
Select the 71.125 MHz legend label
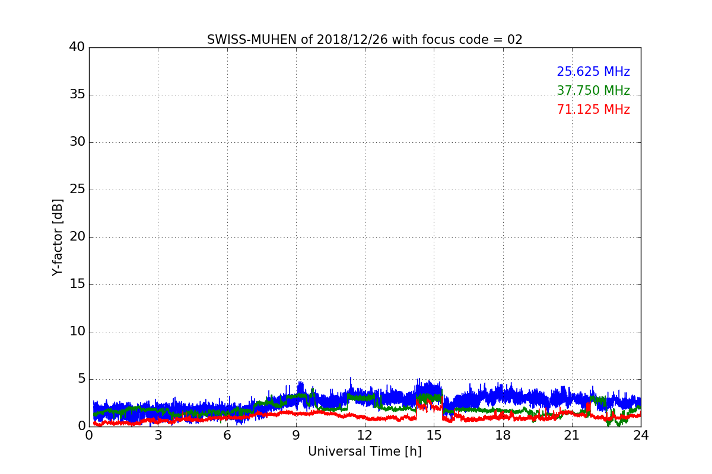coord(593,110)
